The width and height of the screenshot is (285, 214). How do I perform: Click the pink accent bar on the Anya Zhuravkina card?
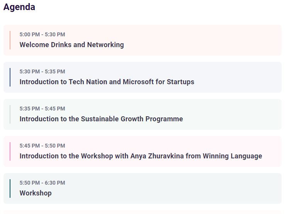tap(10, 151)
